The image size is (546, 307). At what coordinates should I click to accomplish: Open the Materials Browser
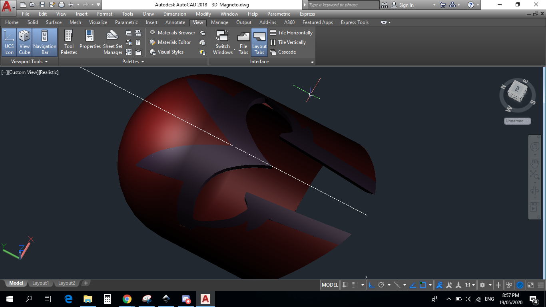(172, 33)
